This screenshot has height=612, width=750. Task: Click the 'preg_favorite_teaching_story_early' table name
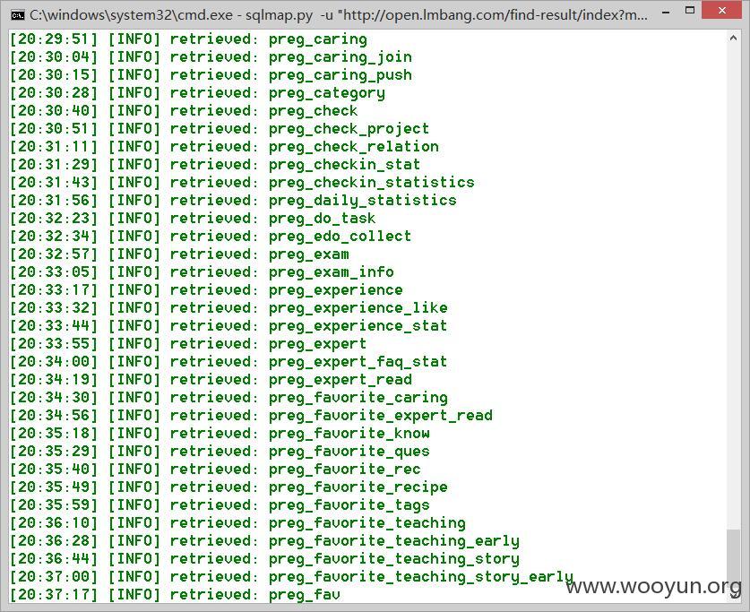pos(421,578)
